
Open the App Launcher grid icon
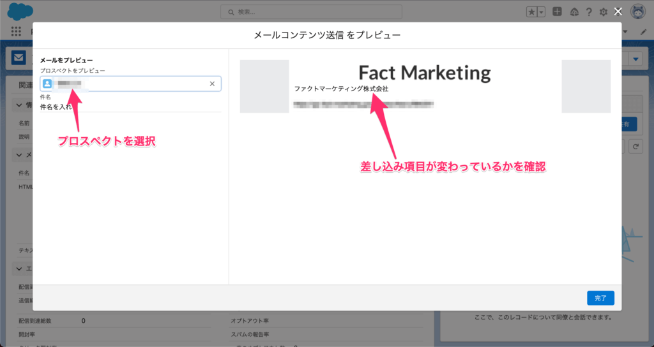(15, 31)
